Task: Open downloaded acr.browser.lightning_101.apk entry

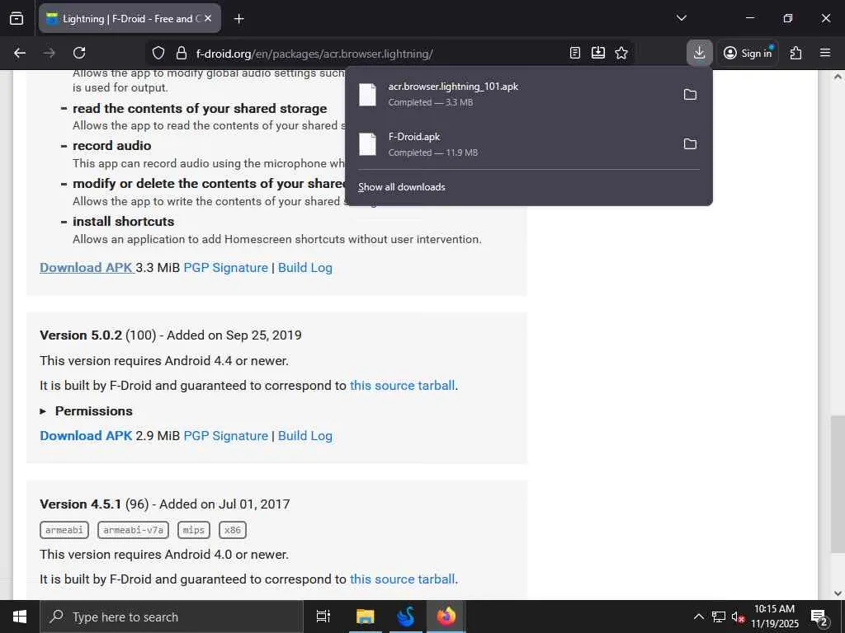Action: pyautogui.click(x=511, y=94)
